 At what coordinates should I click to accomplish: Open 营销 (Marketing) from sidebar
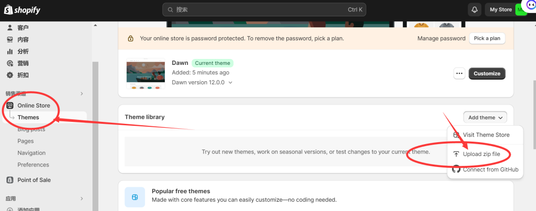(x=23, y=63)
